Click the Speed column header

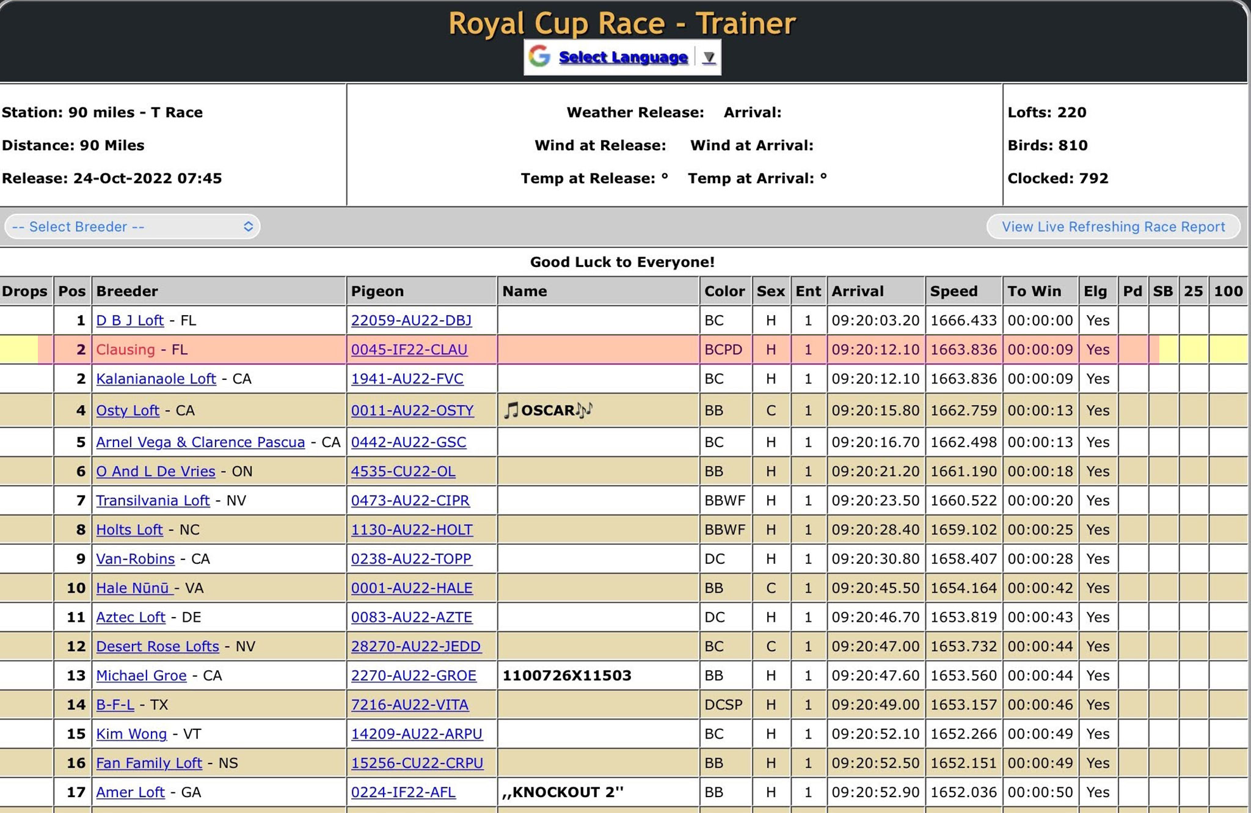click(x=954, y=291)
